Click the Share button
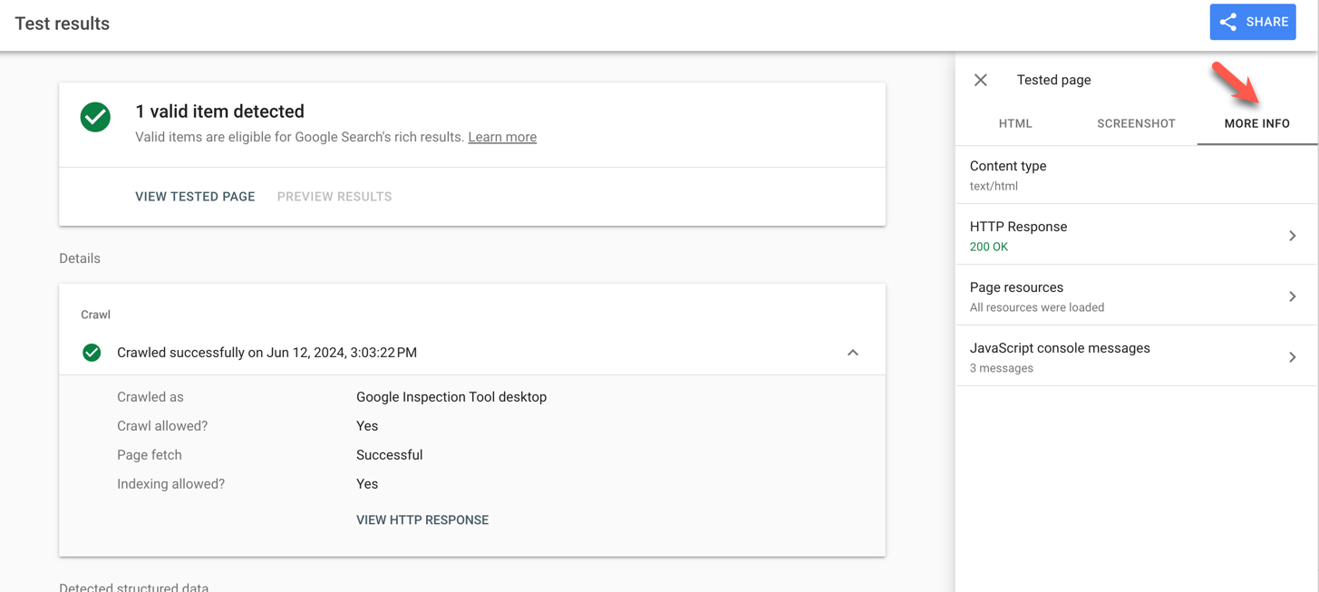 pyautogui.click(x=1252, y=23)
